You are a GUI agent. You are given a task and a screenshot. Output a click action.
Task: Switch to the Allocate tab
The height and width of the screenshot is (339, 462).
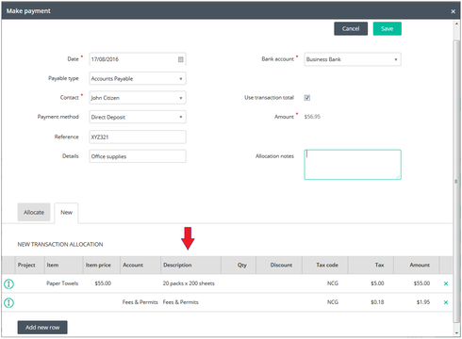34,213
